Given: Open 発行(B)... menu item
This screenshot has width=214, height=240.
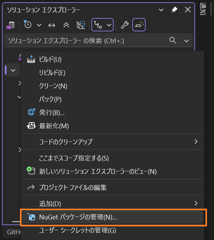Looking at the screenshot, I should click(x=113, y=112).
